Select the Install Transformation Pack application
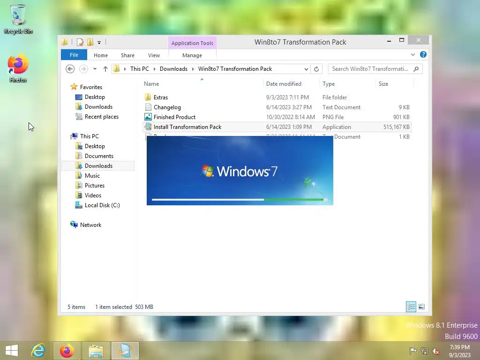480x360 pixels. coord(277,127)
